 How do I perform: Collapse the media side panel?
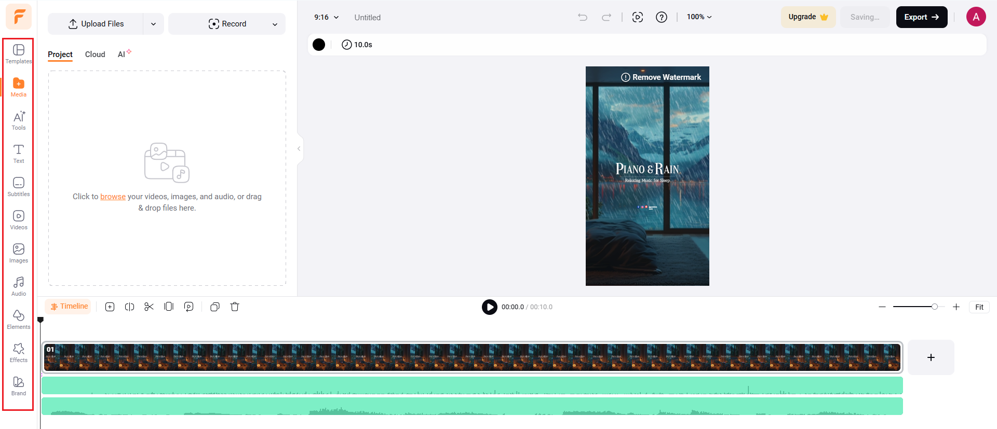299,149
